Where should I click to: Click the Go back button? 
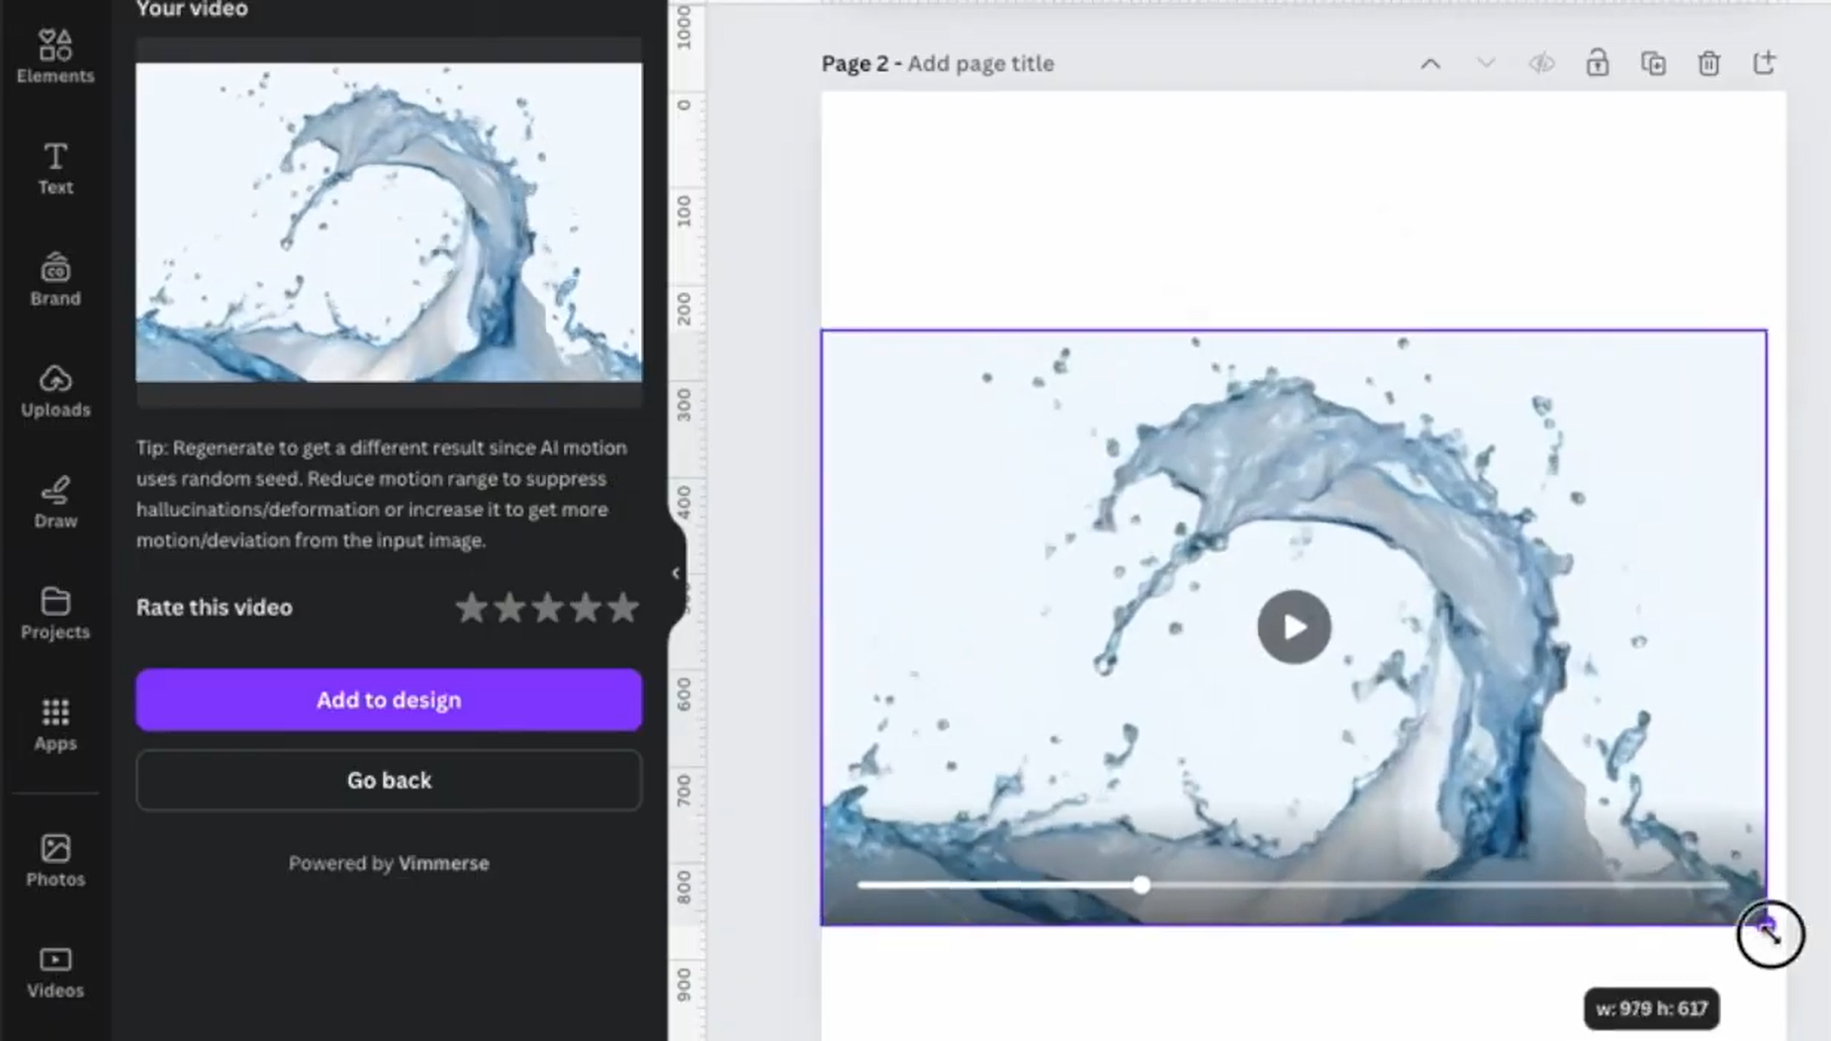388,780
